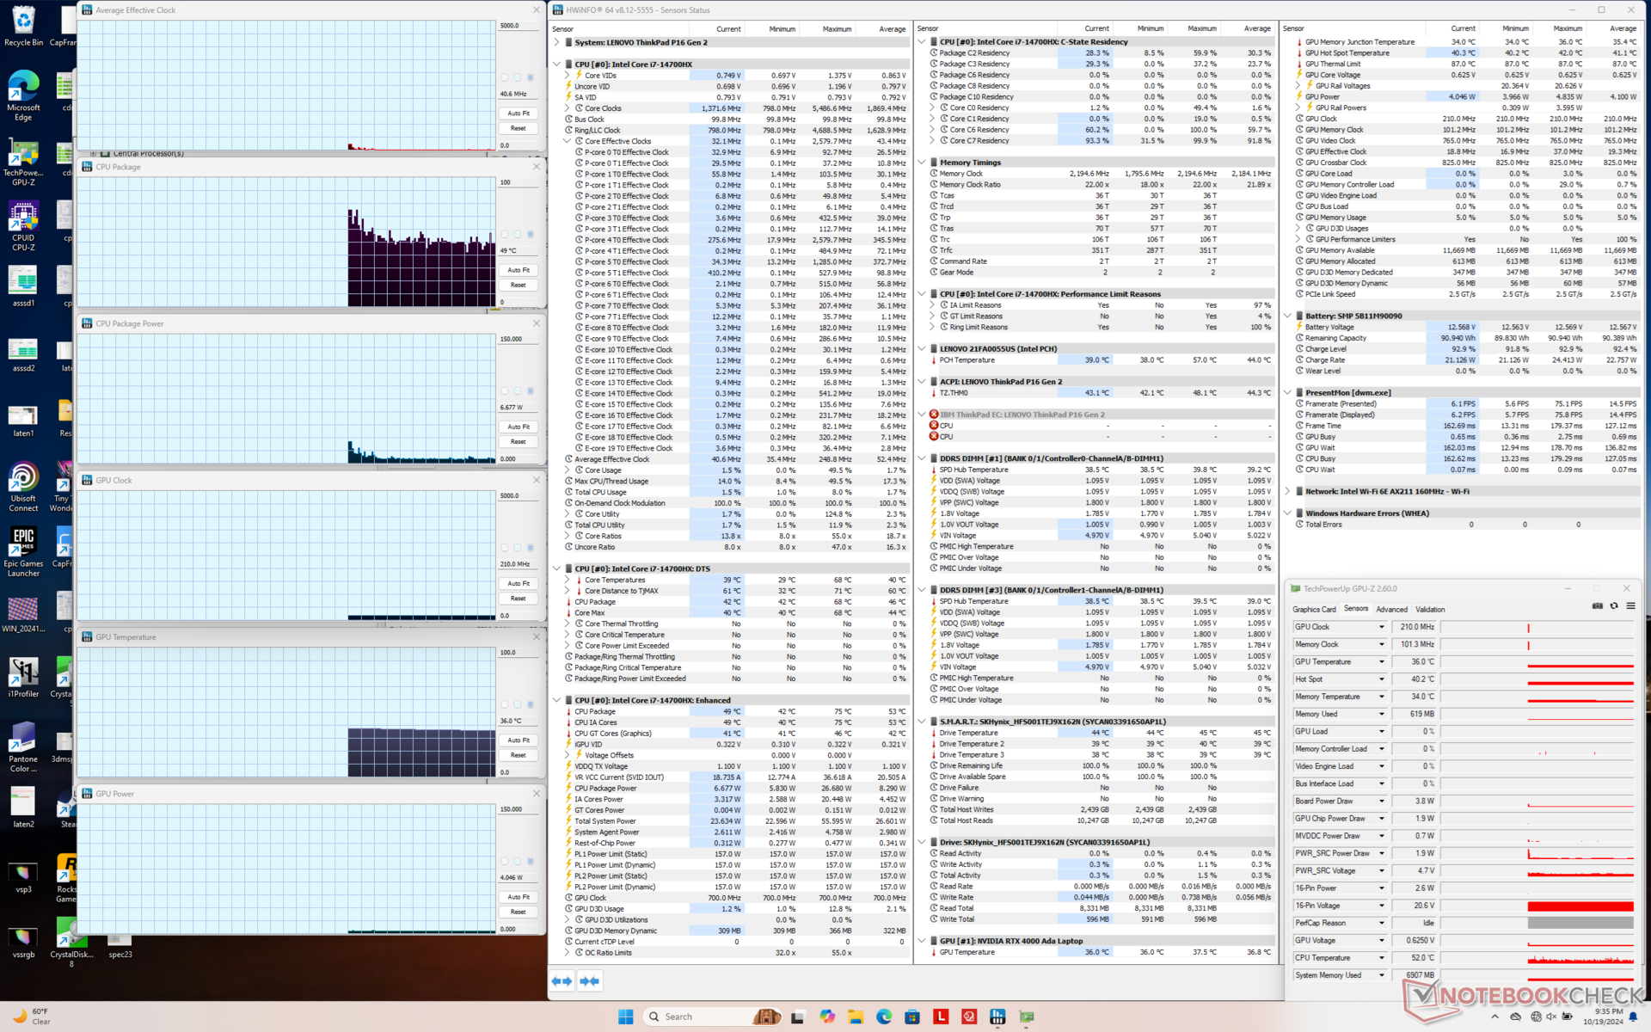Click the GPU-Z refresh icon
1651x1032 pixels.
(x=1614, y=605)
